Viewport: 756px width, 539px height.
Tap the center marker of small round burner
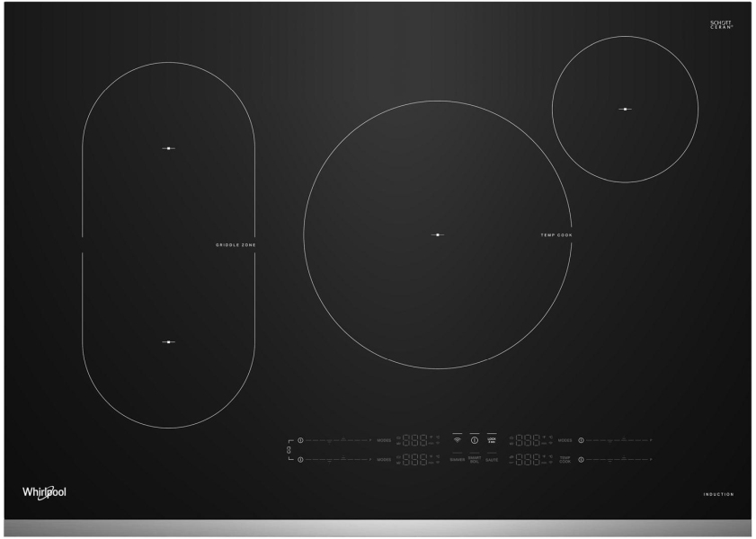click(x=624, y=110)
